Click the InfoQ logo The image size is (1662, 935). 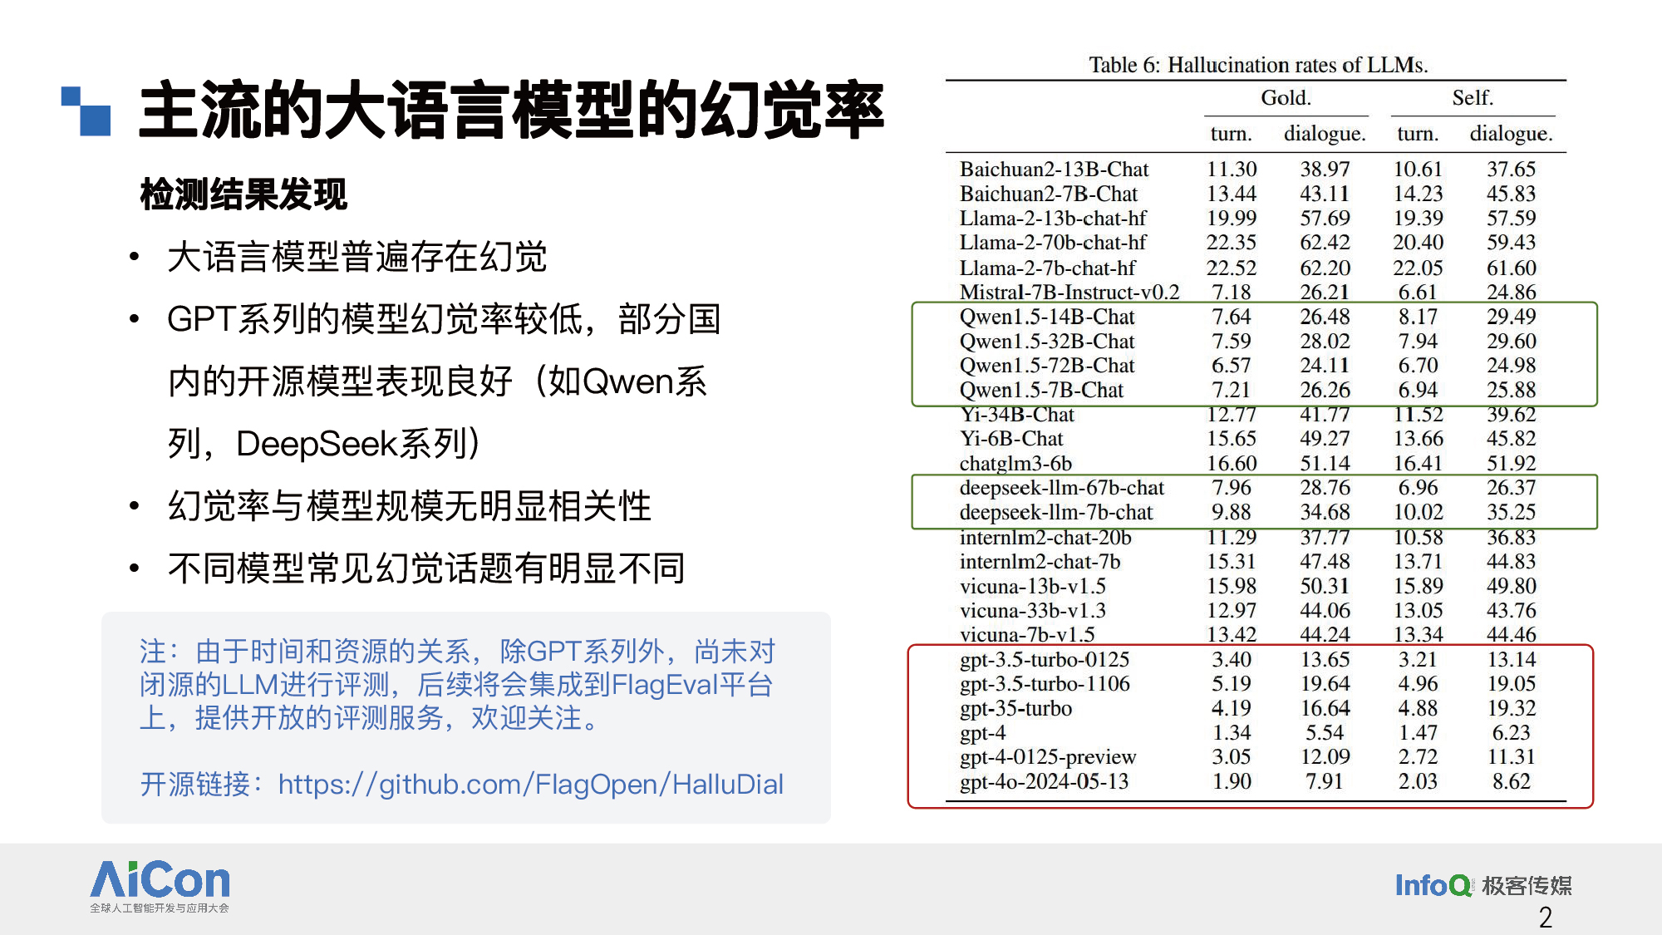(1433, 885)
